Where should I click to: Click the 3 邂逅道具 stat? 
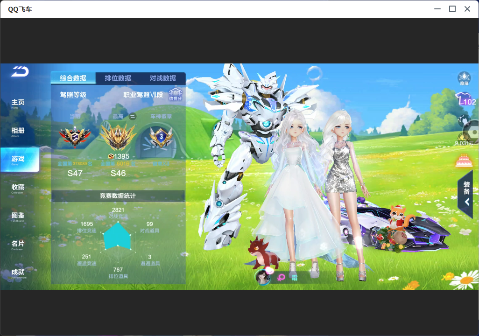coord(150,259)
